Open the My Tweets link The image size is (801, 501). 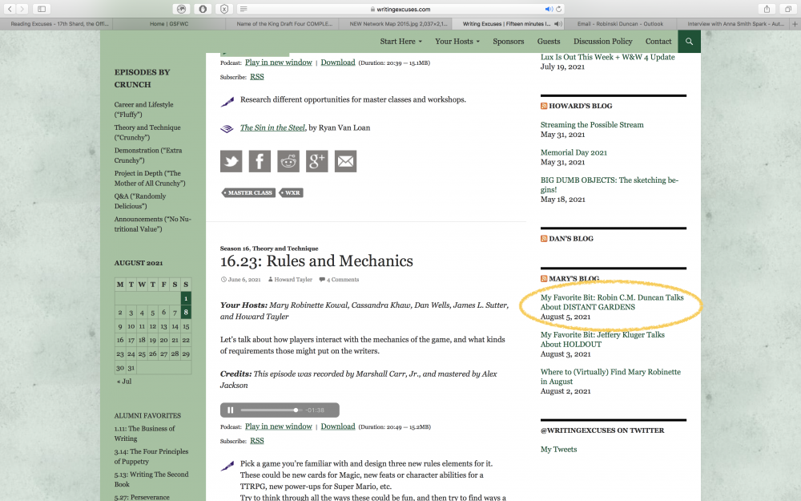(559, 450)
